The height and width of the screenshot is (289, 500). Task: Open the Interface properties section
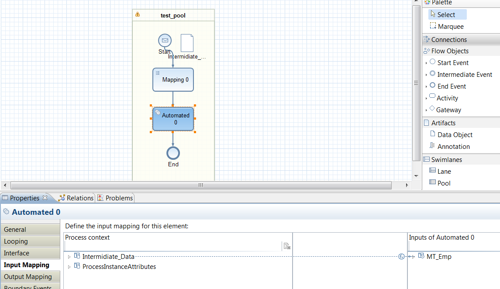pos(30,253)
